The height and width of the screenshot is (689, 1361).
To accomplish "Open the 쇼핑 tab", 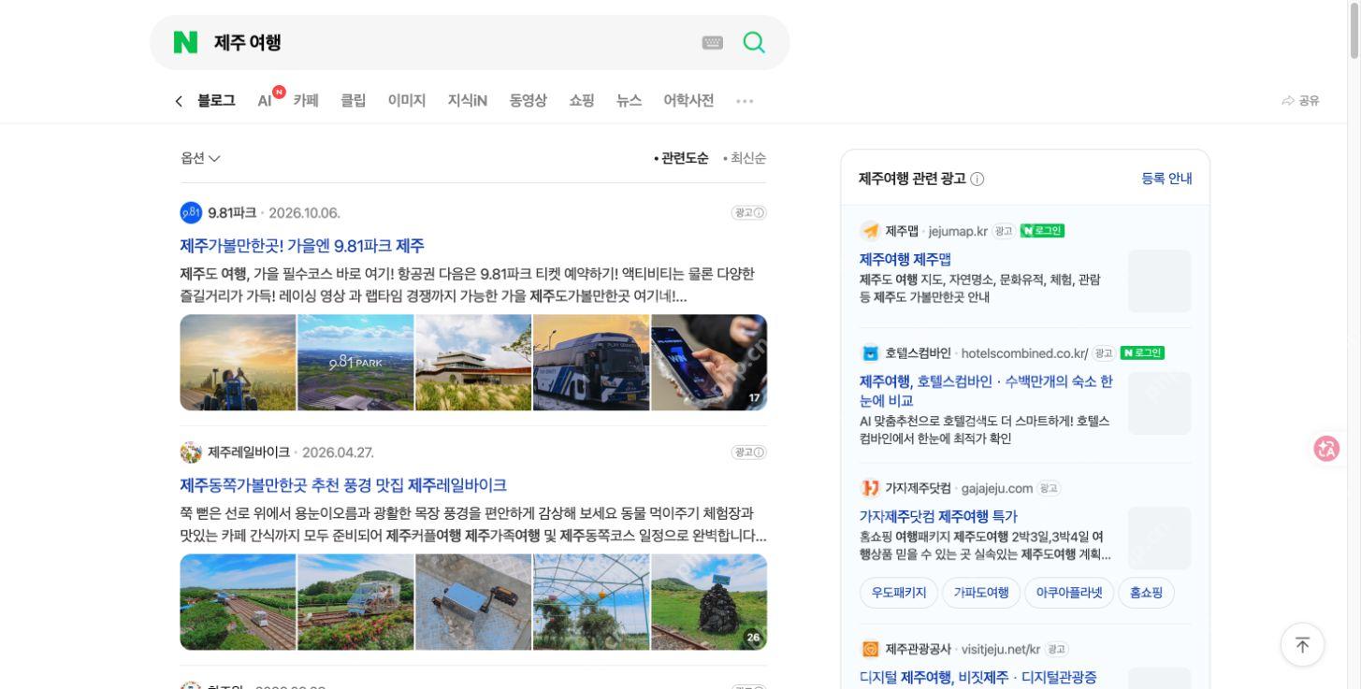I will pos(582,101).
